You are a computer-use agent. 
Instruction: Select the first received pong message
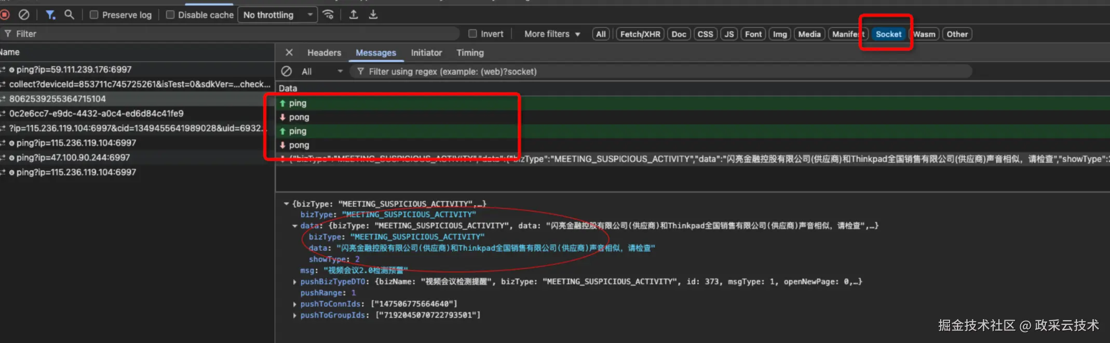(x=693, y=117)
